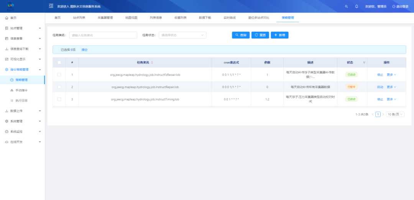Collapse the sidebar with the menu fold icon
Image resolution: width=414 pixels, height=200 pixels.
tap(51, 6)
